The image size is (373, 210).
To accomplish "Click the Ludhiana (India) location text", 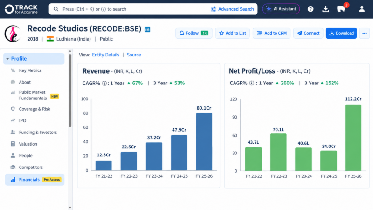I will click(x=74, y=39).
